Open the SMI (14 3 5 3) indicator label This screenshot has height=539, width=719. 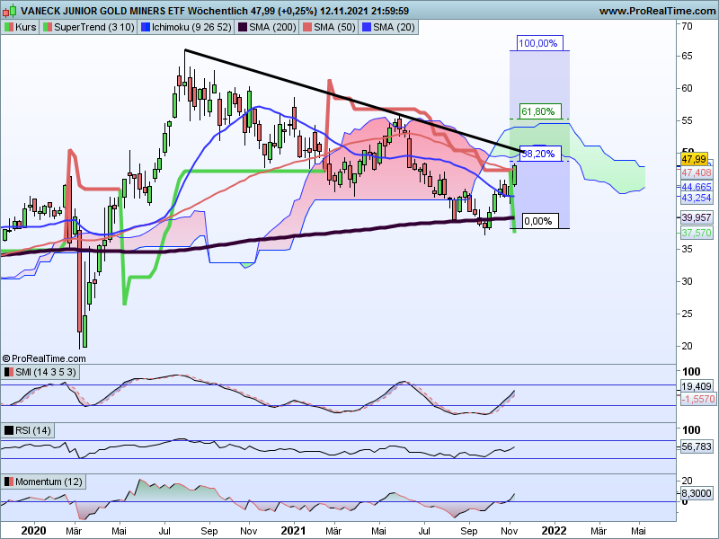click(x=40, y=372)
